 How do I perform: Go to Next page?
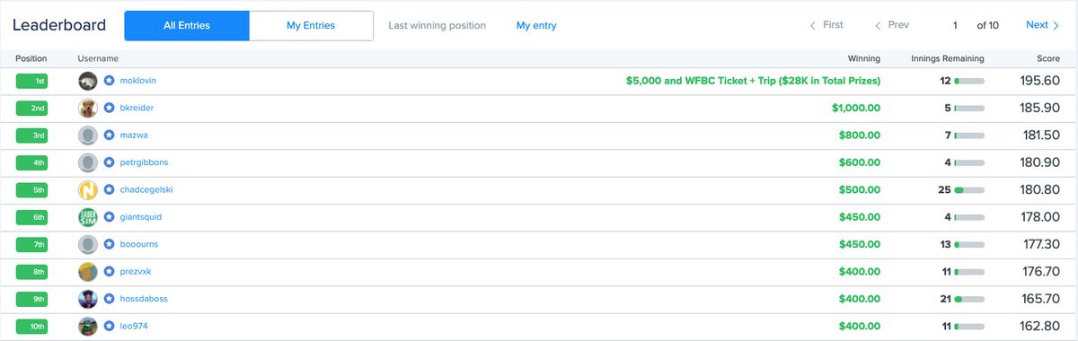1043,25
